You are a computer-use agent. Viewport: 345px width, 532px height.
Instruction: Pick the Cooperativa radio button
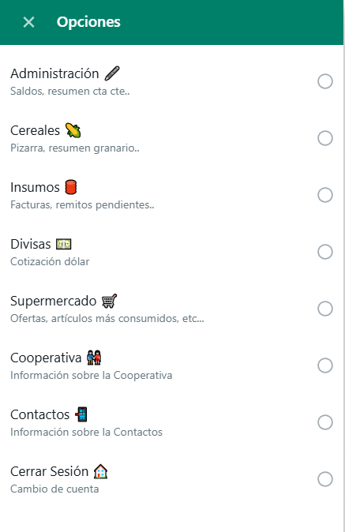[325, 365]
